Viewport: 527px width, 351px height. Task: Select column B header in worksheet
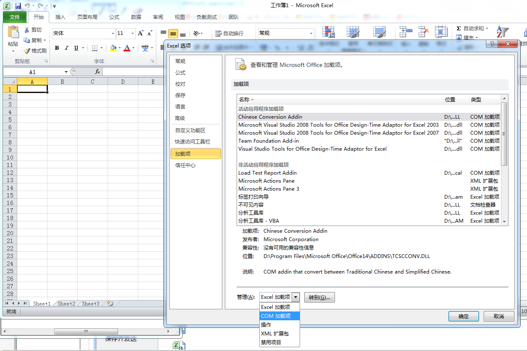tap(62, 82)
